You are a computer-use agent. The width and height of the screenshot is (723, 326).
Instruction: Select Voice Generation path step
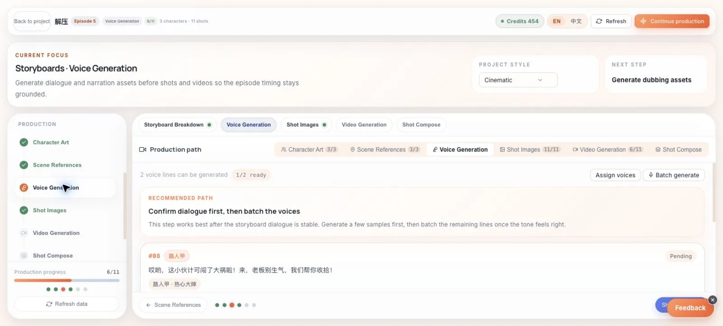coord(460,150)
